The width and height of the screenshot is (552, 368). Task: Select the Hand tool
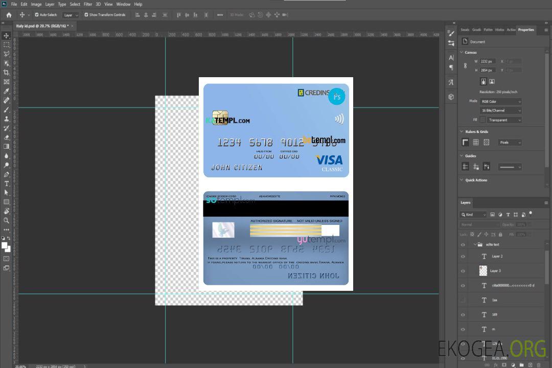click(6, 211)
